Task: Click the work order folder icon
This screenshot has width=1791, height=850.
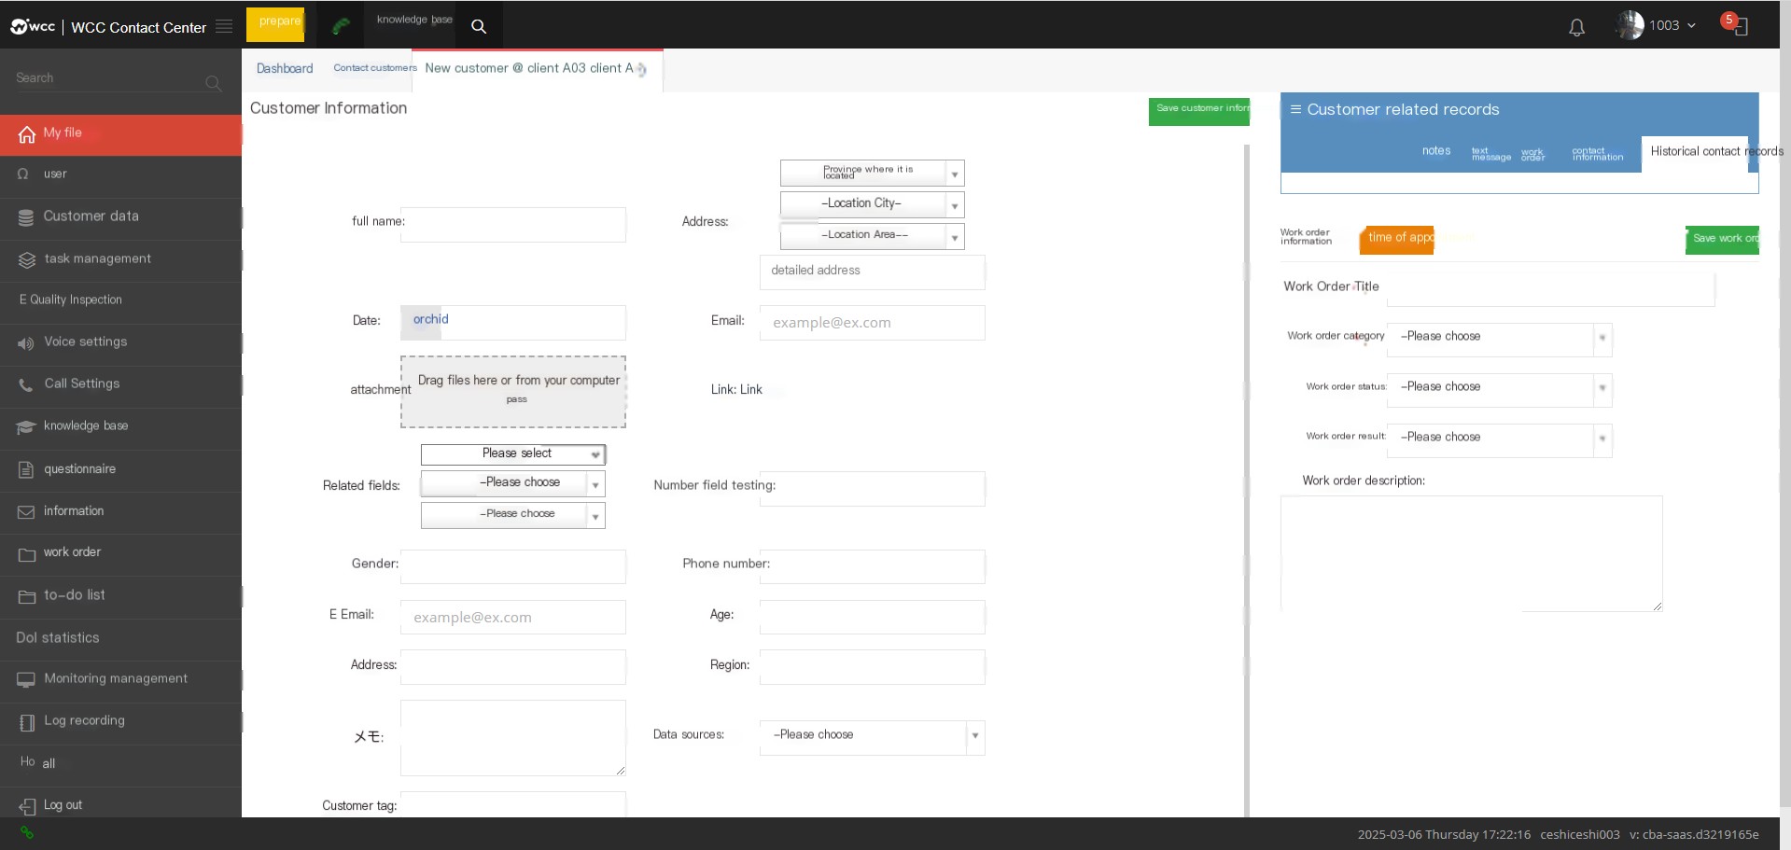Action: (x=26, y=554)
